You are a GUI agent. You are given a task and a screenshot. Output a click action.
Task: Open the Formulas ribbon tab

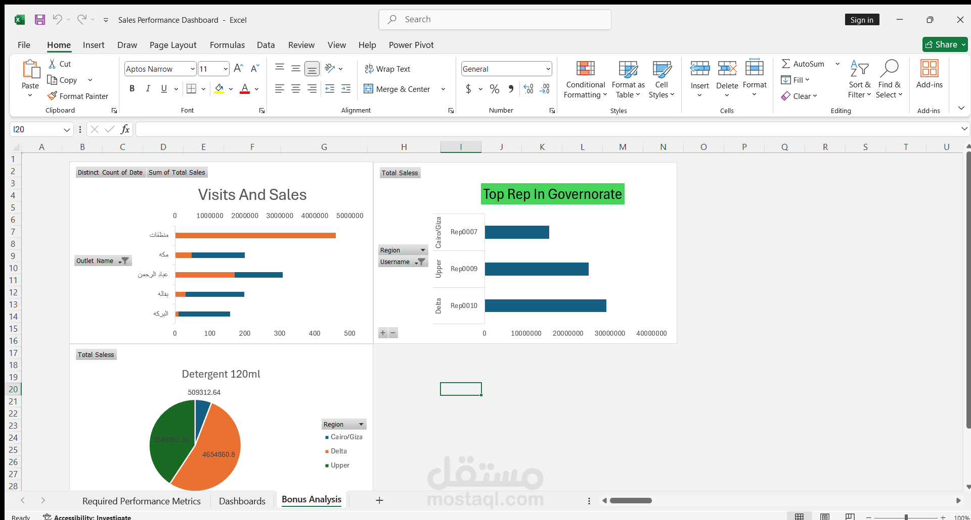[x=227, y=45]
